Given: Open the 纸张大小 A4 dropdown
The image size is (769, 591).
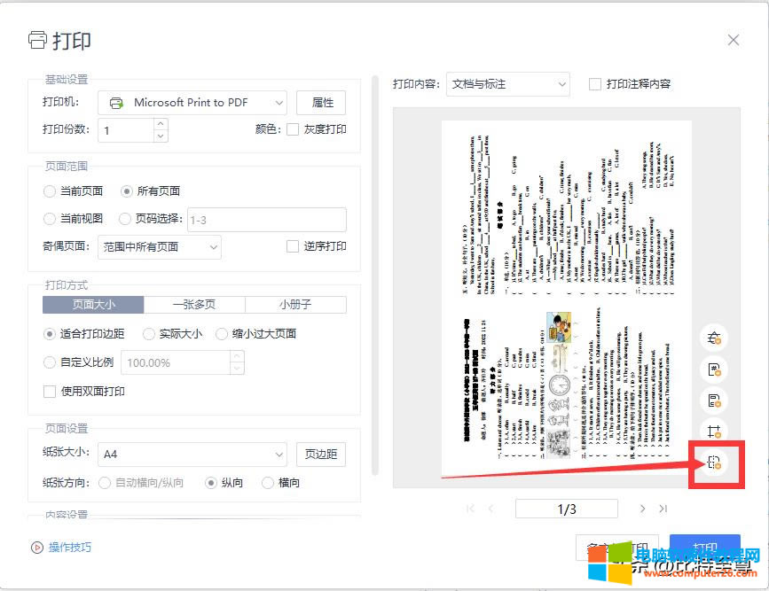Looking at the screenshot, I should coord(192,455).
